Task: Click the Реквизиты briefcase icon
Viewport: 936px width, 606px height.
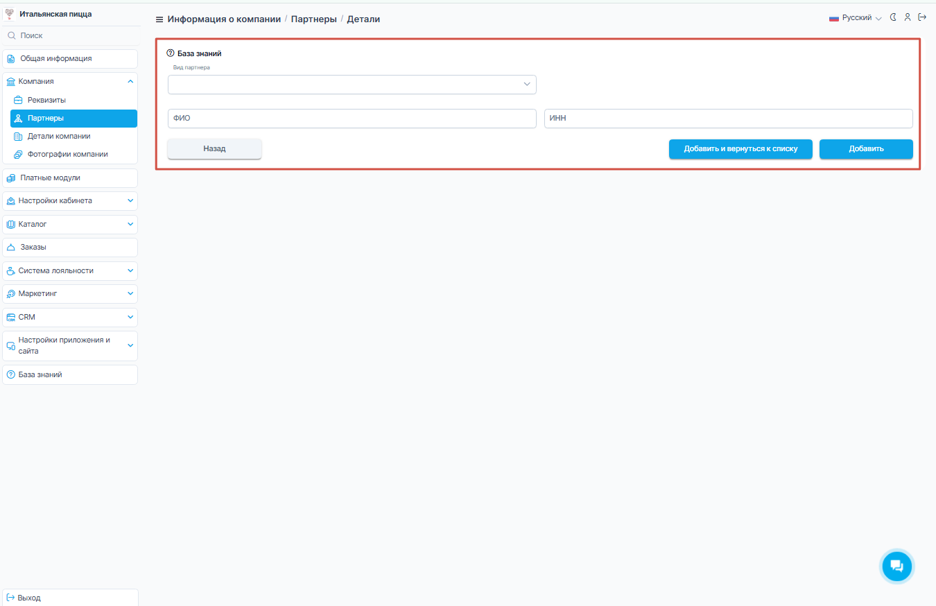Action: pyautogui.click(x=19, y=101)
